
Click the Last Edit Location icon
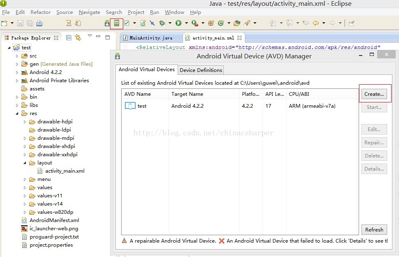[305, 23]
